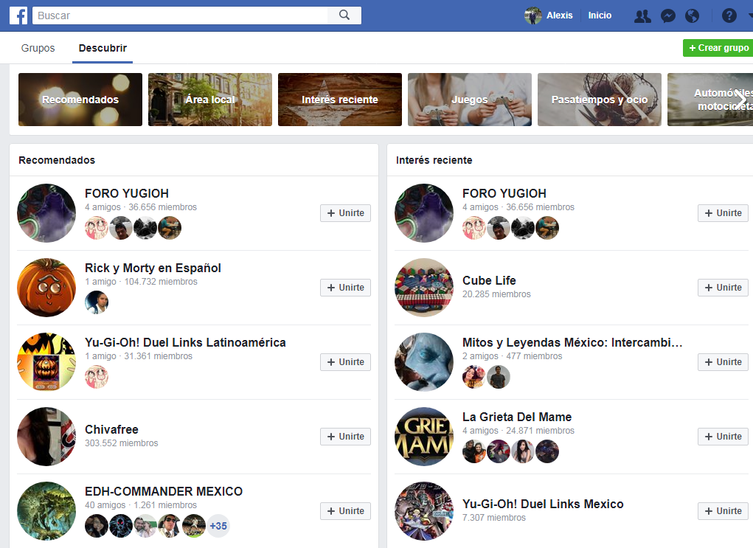The image size is (753, 548).
Task: Click '7.307 miembros' under Duel Links Mexico
Action: (494, 518)
